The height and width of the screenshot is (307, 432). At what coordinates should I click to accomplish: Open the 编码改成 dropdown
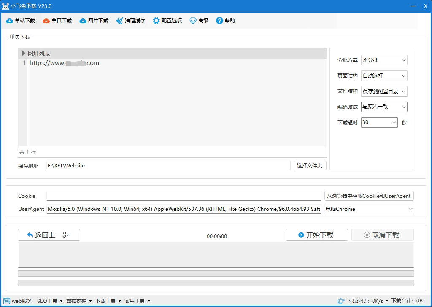point(384,107)
